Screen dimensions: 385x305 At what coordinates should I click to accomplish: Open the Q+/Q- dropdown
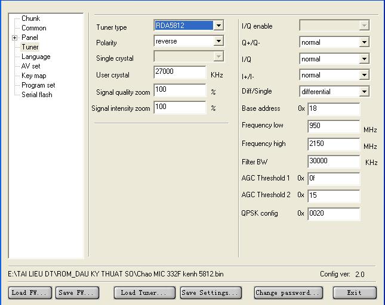334,42
